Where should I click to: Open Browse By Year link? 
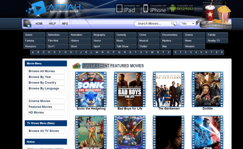46,77
